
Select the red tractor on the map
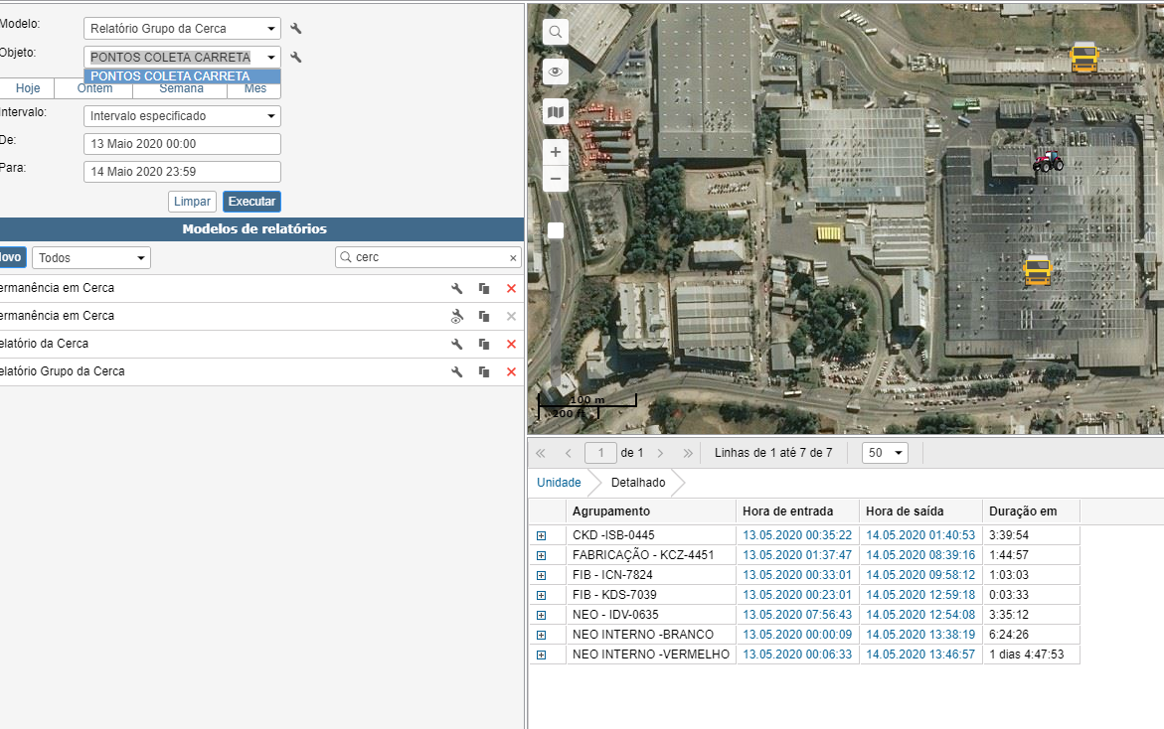point(1047,161)
